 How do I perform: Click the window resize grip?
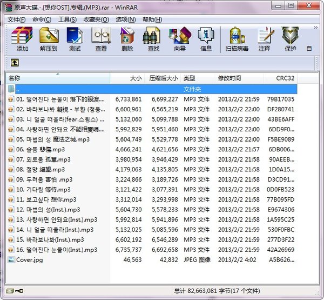(318, 292)
